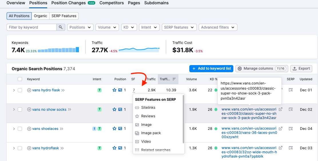
Task: Switch to the Pages tab
Action: [x=134, y=3]
